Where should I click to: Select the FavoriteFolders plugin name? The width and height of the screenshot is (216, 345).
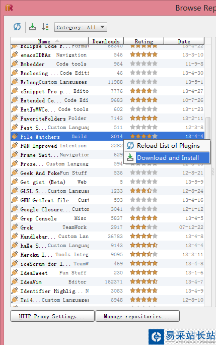click(x=43, y=119)
